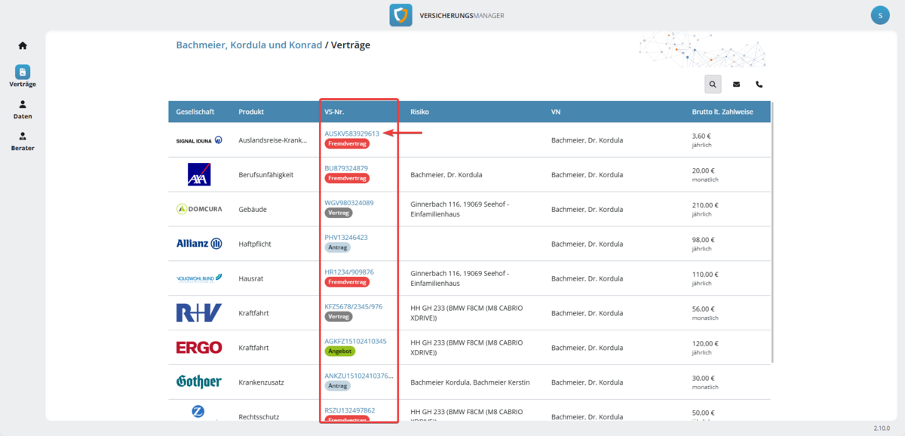Click the phone call icon
Image resolution: width=905 pixels, height=436 pixels.
pos(759,84)
